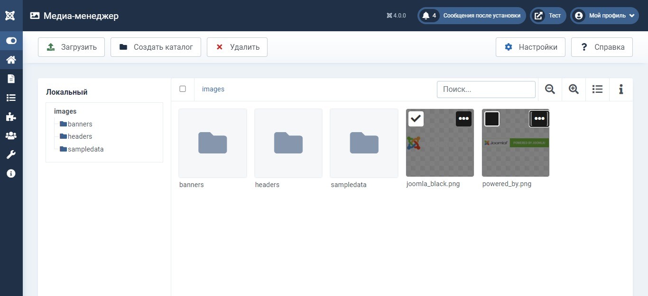Screen dimensions: 648x296
Task: Open the banners folder thumbnail
Action: (213, 143)
